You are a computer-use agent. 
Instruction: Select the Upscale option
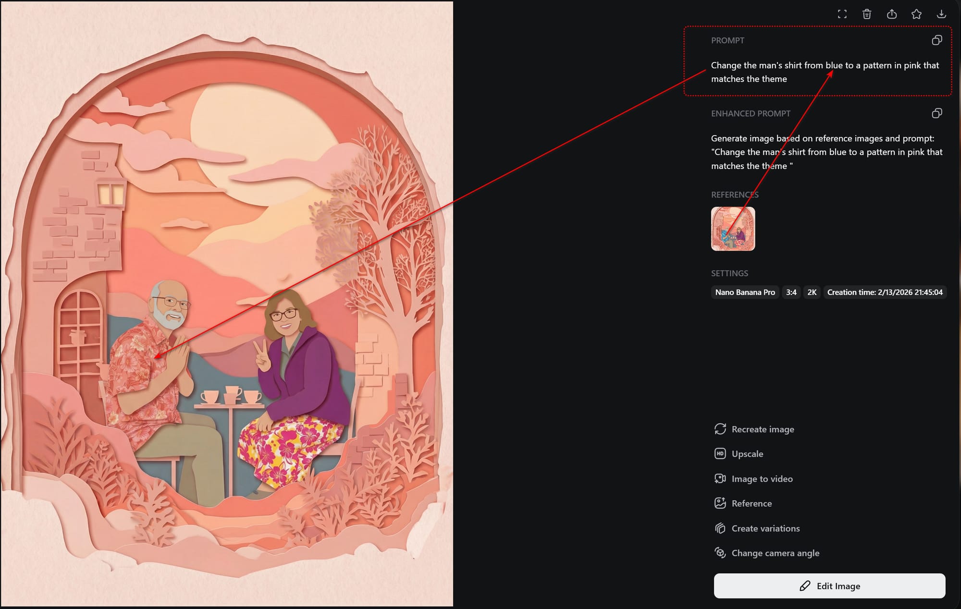[747, 454]
